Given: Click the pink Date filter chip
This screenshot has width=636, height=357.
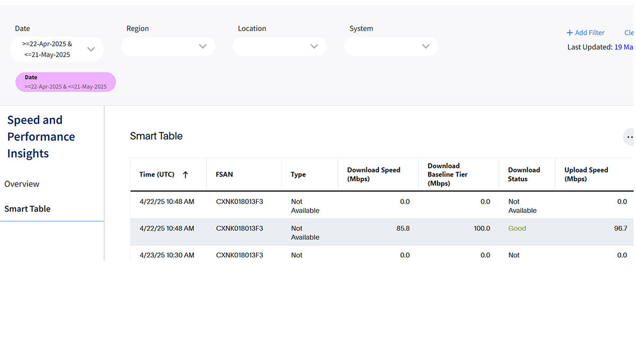Looking at the screenshot, I should pos(65,82).
